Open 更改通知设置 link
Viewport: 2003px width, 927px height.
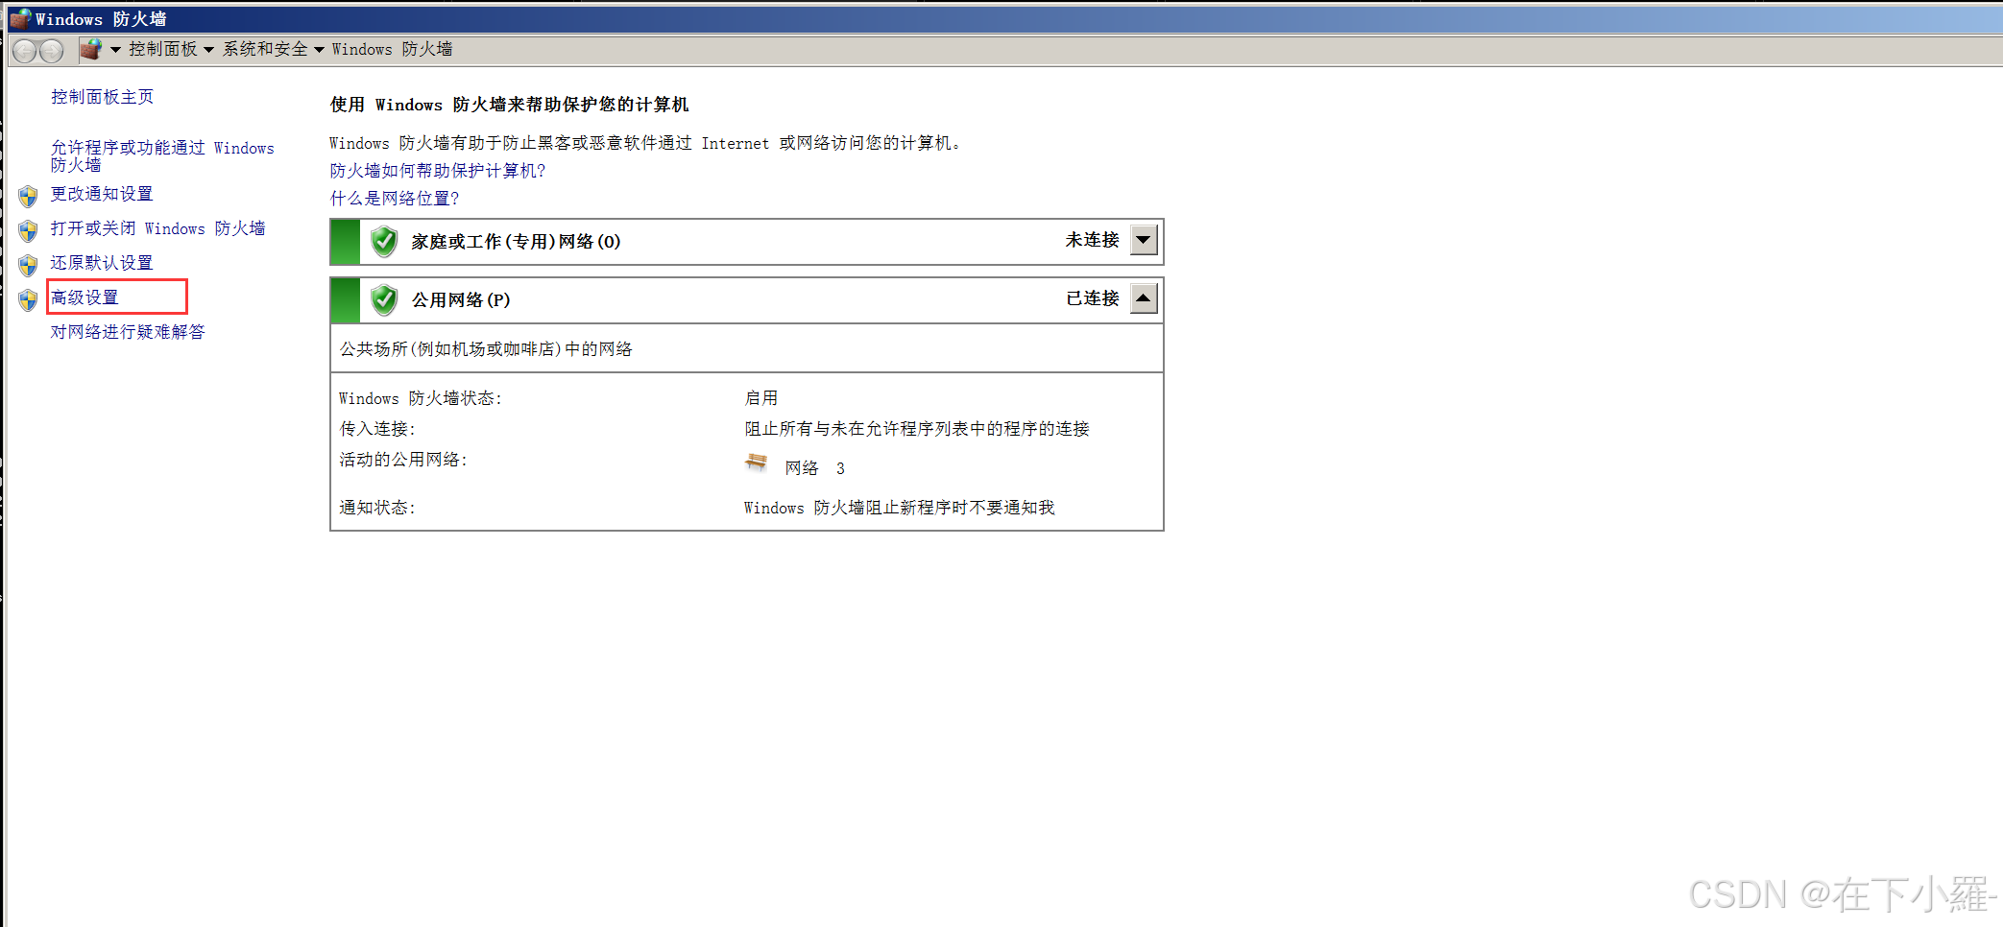[x=102, y=194]
